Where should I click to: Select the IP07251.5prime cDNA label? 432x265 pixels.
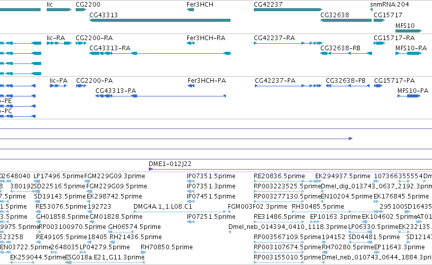coord(211,217)
